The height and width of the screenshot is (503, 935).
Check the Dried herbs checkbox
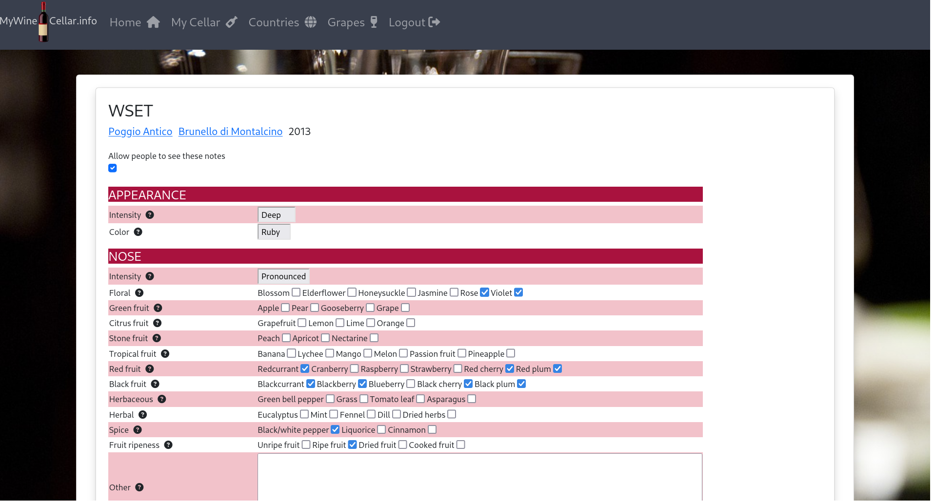452,415
